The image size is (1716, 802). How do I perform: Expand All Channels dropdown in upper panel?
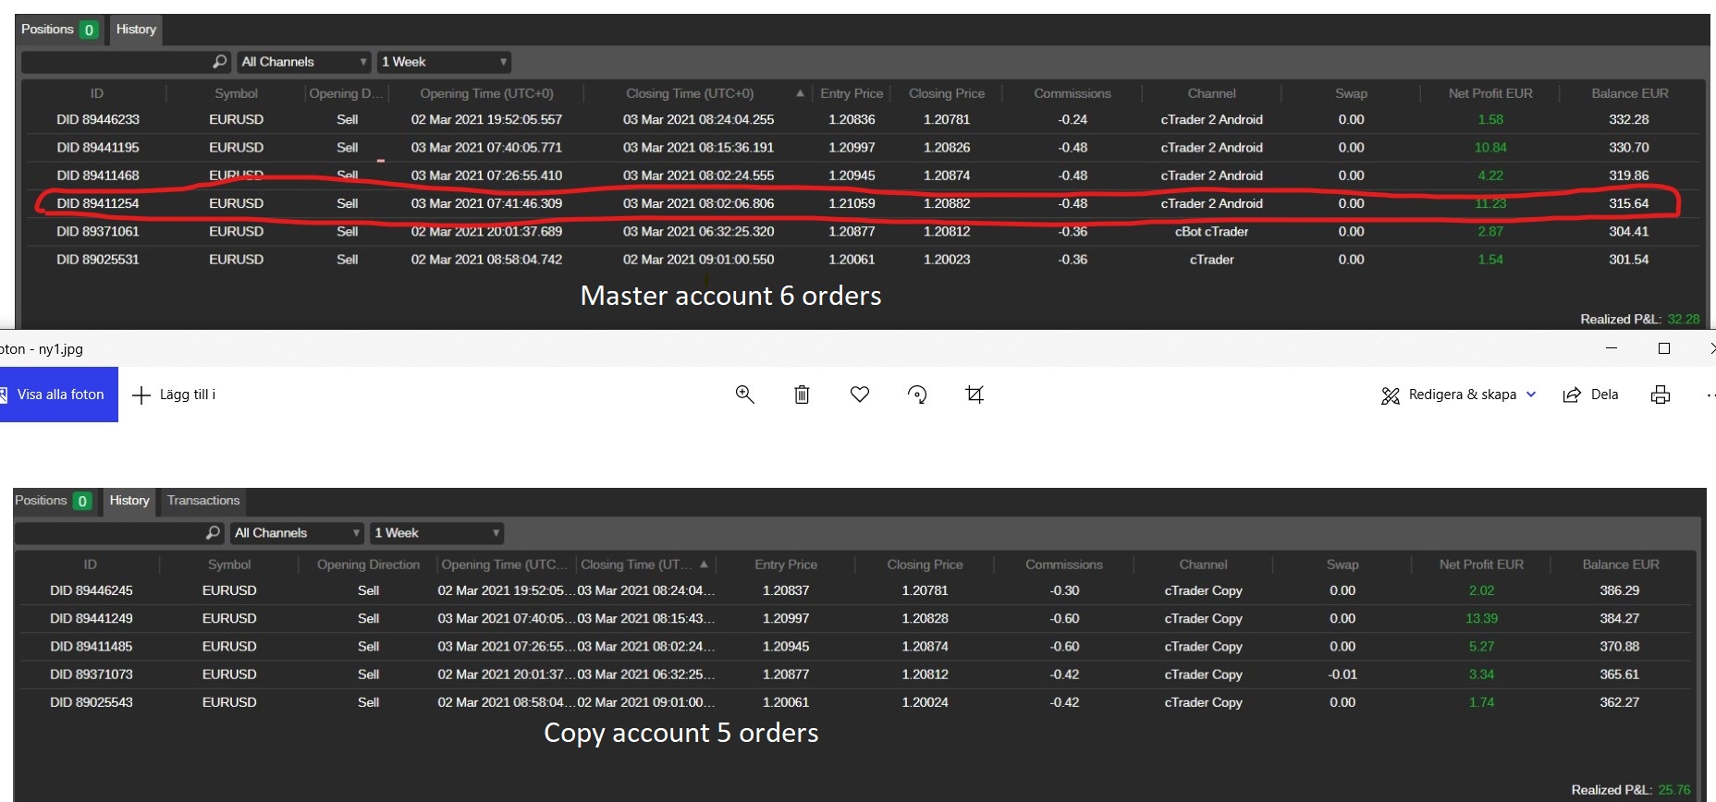click(303, 62)
